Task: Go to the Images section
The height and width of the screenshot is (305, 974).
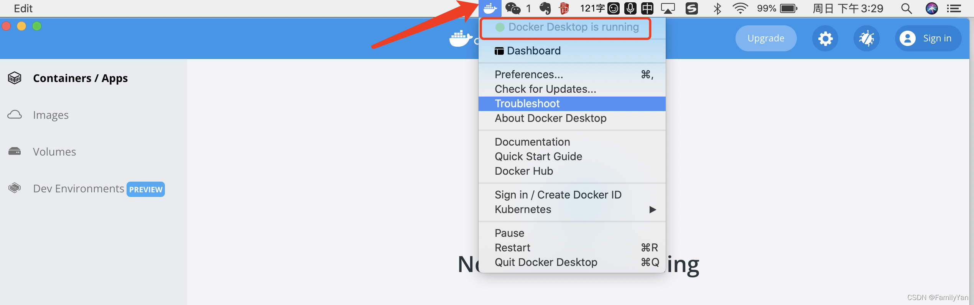Action: [x=51, y=115]
